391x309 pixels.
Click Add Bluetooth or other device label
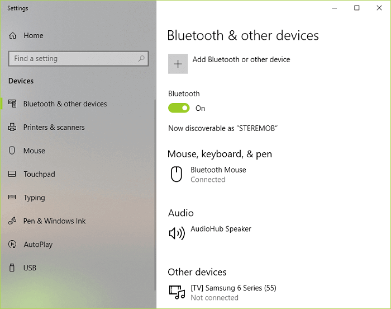tap(241, 60)
